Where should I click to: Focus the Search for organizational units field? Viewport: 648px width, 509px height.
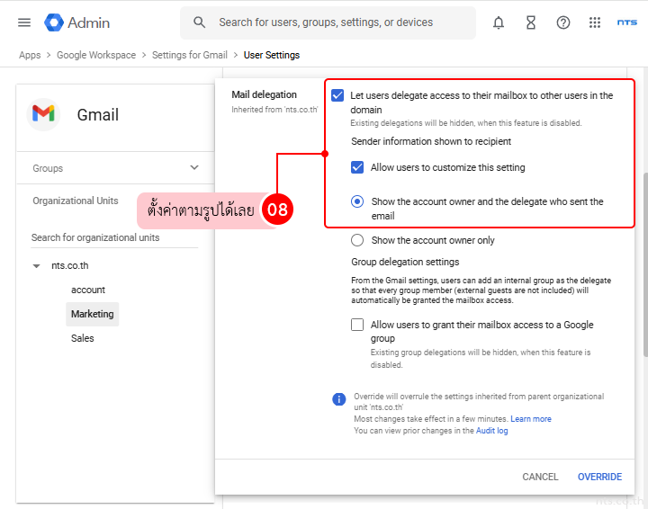click(x=114, y=237)
